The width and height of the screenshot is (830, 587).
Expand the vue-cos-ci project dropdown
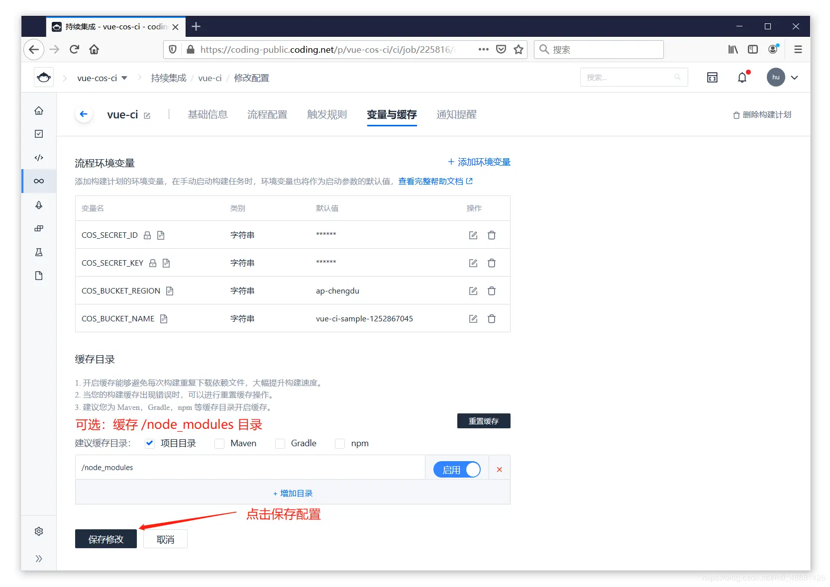point(125,78)
